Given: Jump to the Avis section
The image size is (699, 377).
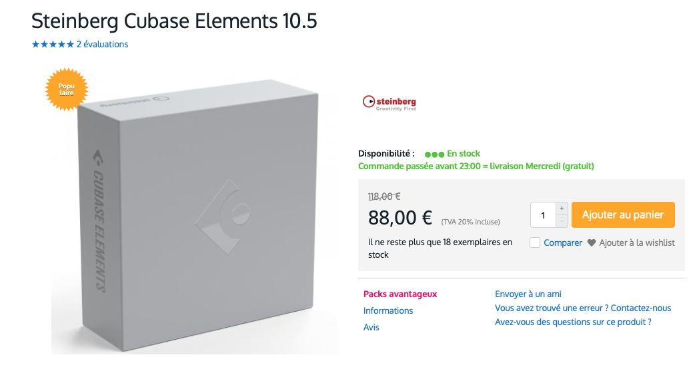Looking at the screenshot, I should click(371, 328).
